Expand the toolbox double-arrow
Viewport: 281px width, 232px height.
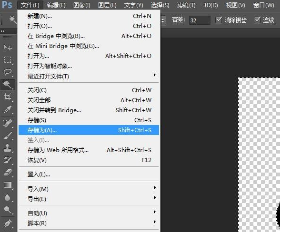[x=2, y=31]
